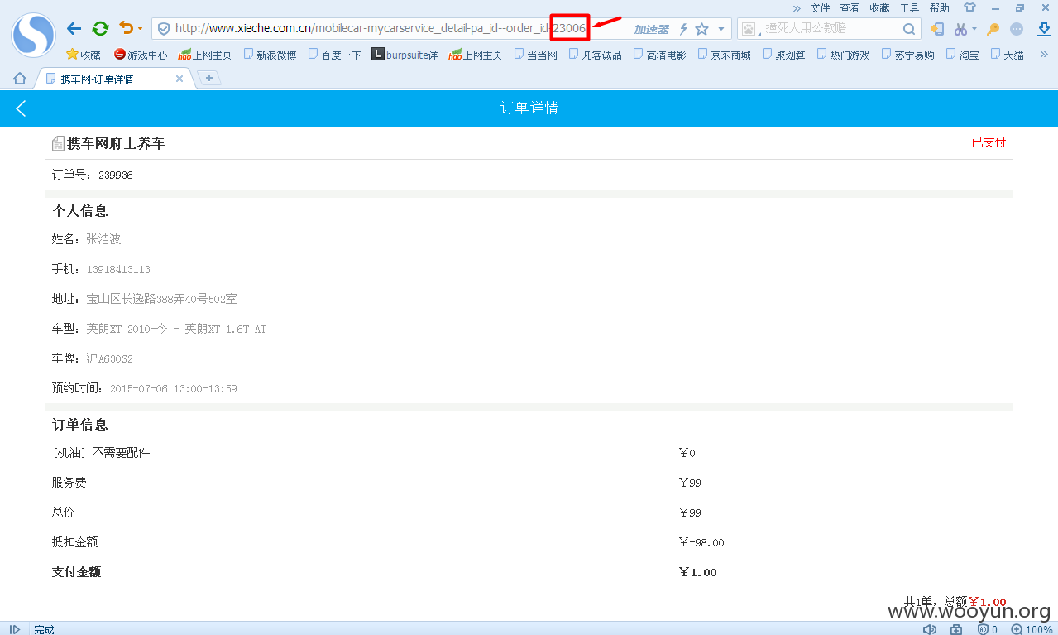Screen dimensions: 1058x635
Task: Open 当当网 bookmark
Action: [535, 55]
